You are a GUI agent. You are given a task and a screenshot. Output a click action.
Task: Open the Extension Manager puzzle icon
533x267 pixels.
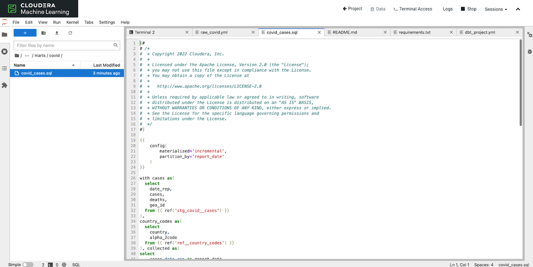click(5, 85)
